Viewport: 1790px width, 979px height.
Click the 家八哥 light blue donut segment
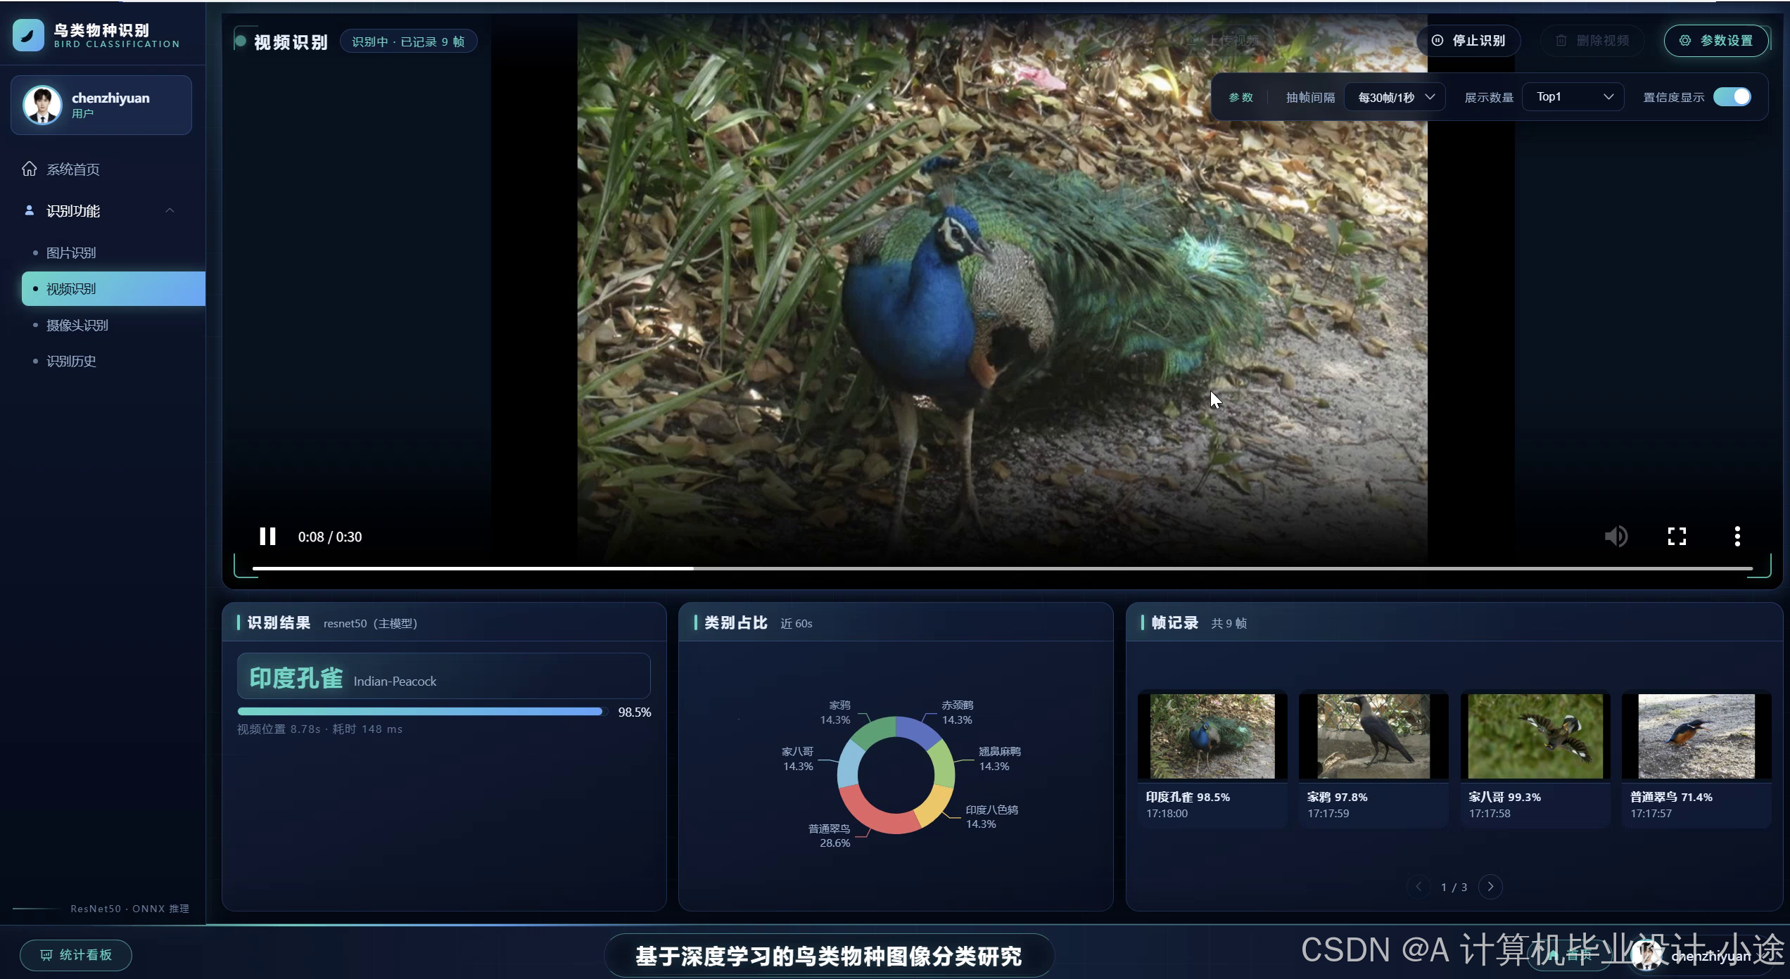tap(849, 764)
